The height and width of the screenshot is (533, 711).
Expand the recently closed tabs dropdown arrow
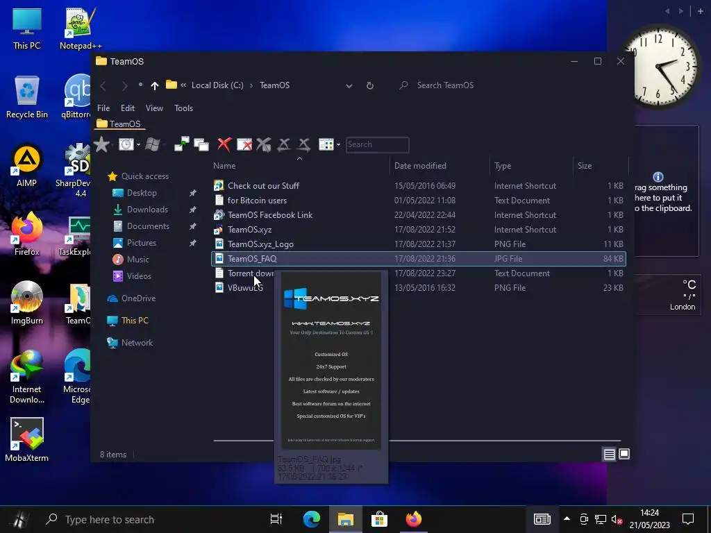[138, 145]
